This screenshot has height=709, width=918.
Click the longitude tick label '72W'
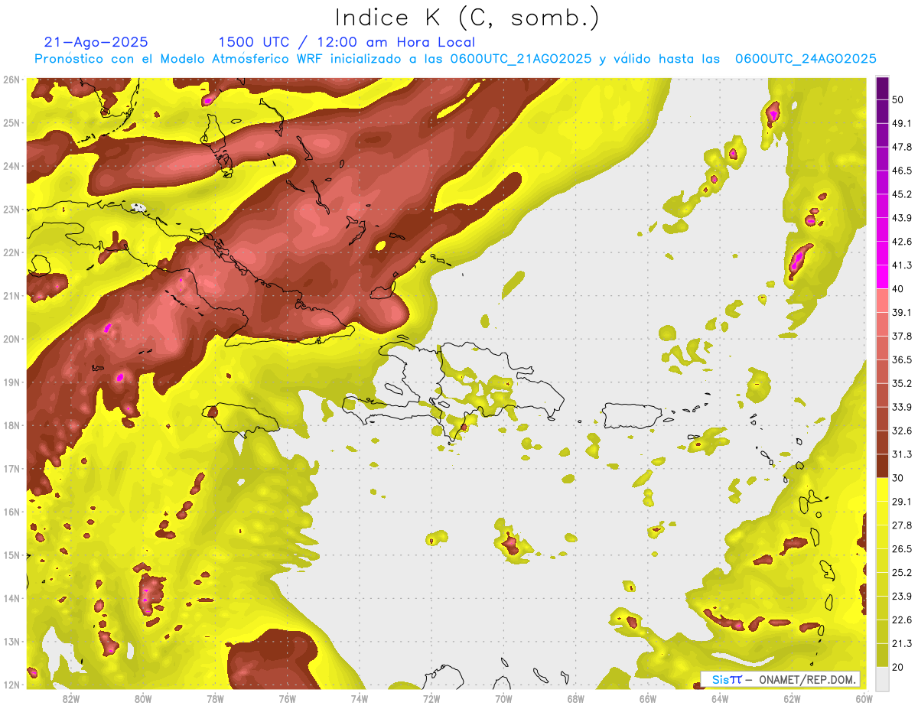click(x=431, y=699)
